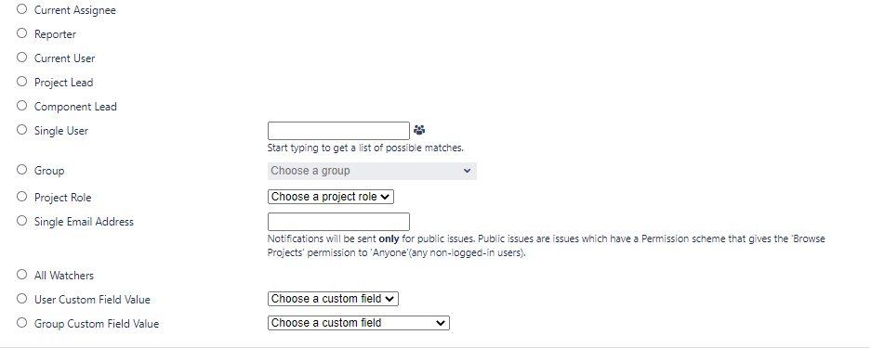871x348 pixels.
Task: Select the Current Assignee radio option
Action: point(21,9)
